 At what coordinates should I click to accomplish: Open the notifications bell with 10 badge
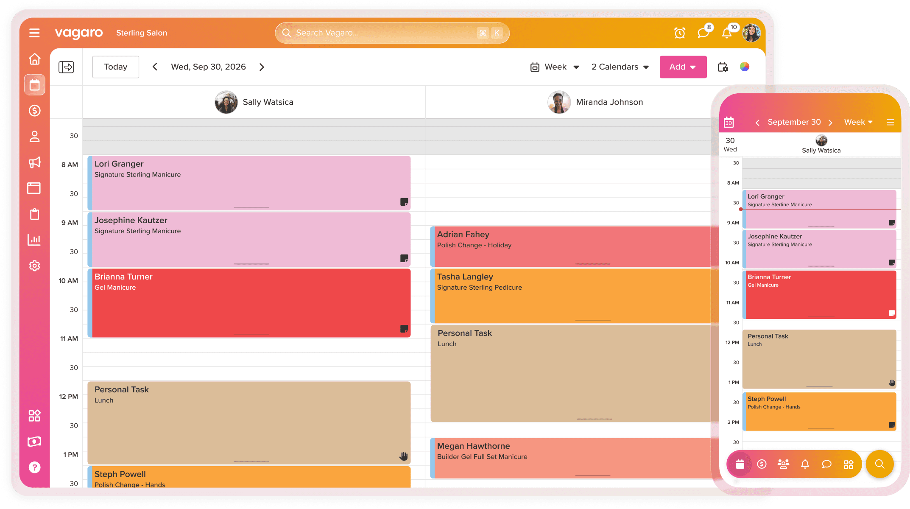727,33
